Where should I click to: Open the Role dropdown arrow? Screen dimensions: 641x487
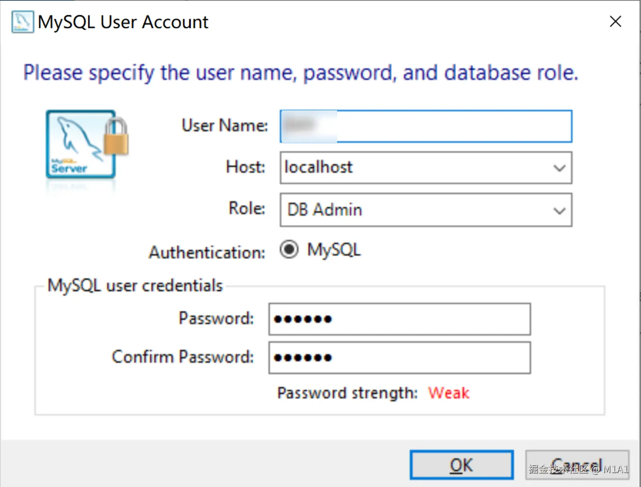[x=559, y=210]
